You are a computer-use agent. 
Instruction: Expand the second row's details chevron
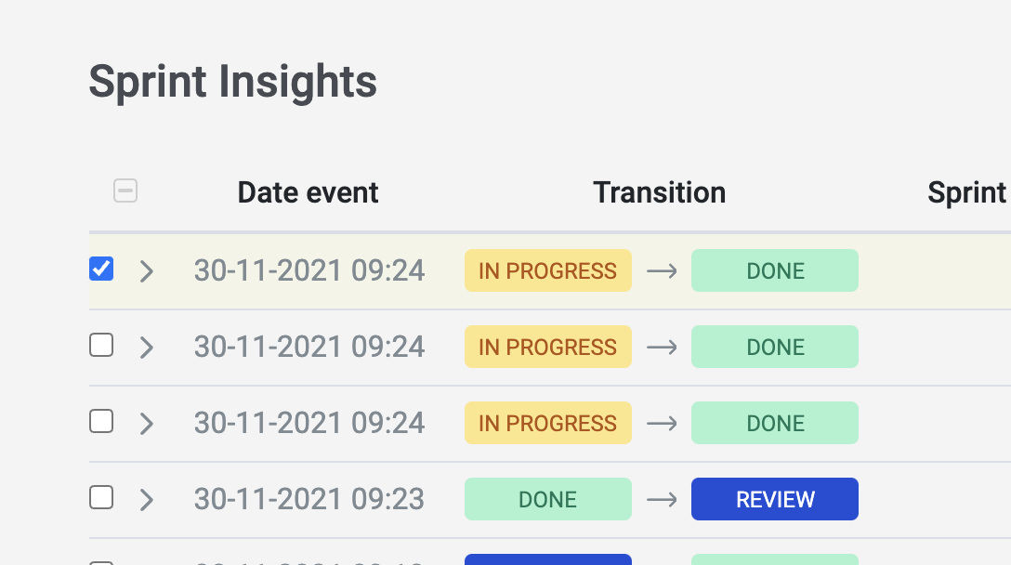pyautogui.click(x=146, y=348)
